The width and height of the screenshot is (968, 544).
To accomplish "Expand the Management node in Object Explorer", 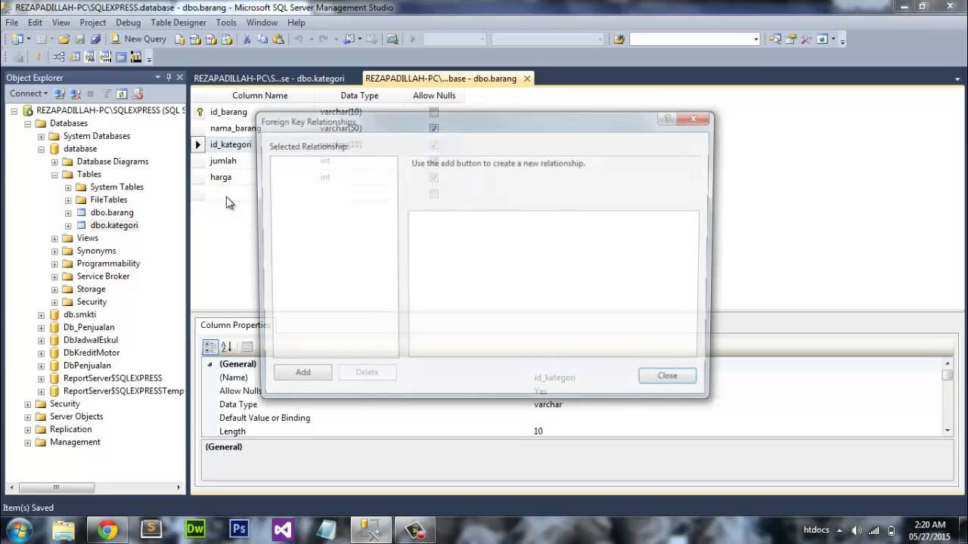I will click(x=28, y=442).
